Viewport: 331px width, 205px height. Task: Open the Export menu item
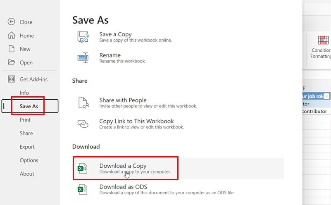coord(27,147)
